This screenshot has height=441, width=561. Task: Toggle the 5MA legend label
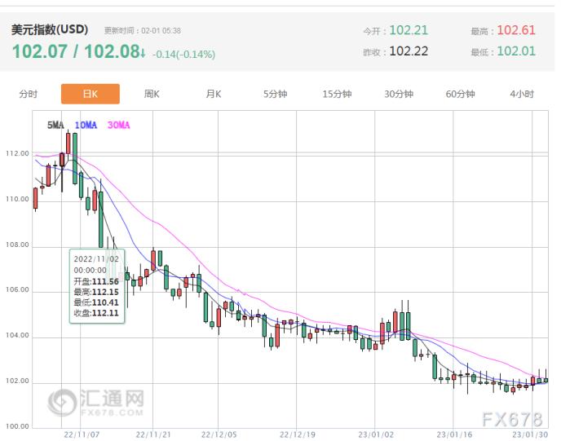coord(55,125)
